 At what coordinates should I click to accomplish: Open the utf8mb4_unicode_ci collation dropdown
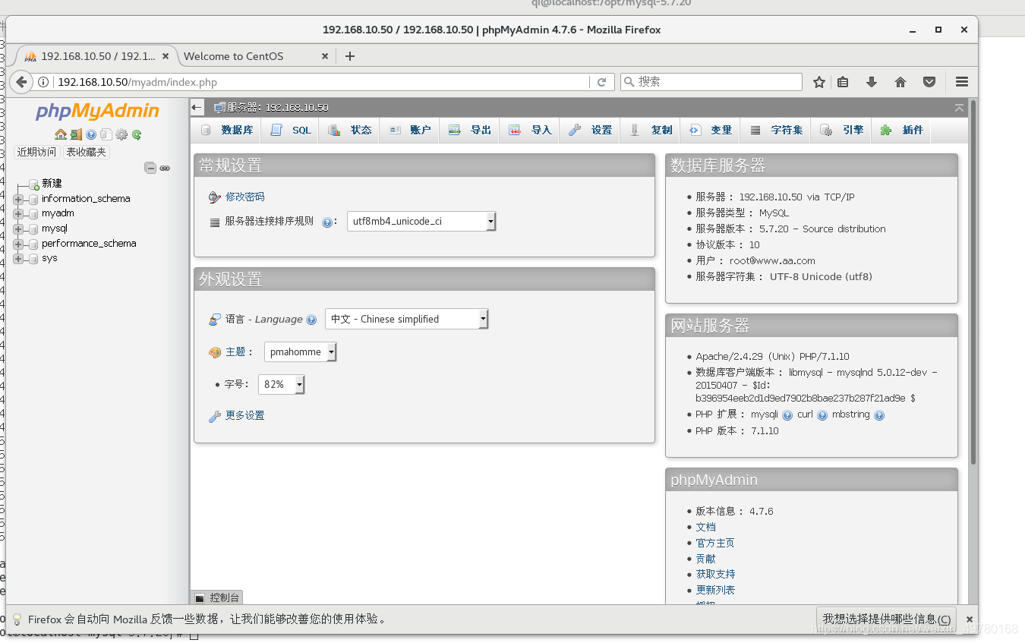(421, 222)
